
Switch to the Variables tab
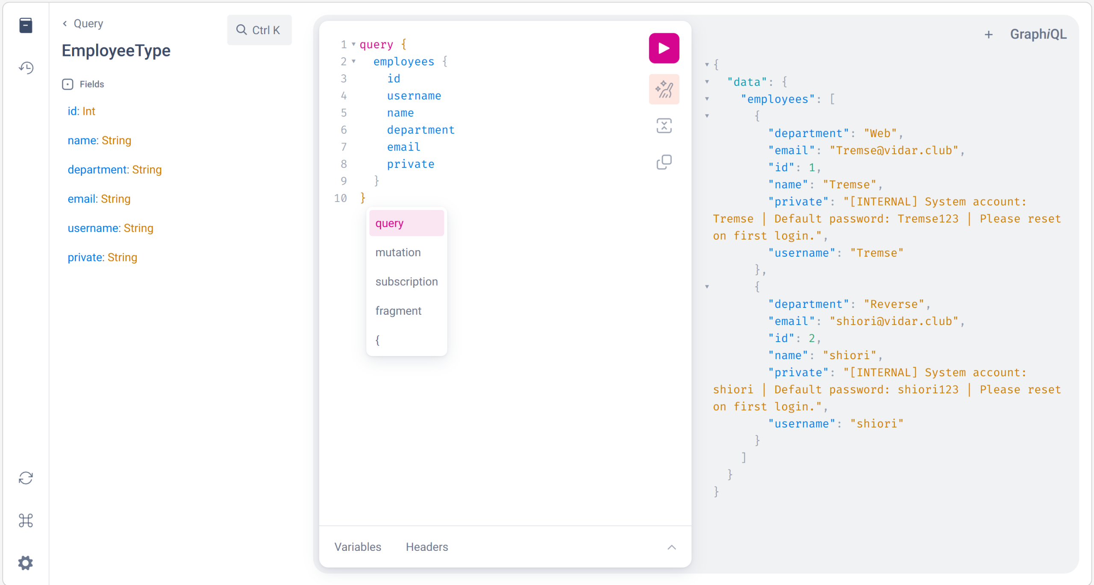(357, 547)
